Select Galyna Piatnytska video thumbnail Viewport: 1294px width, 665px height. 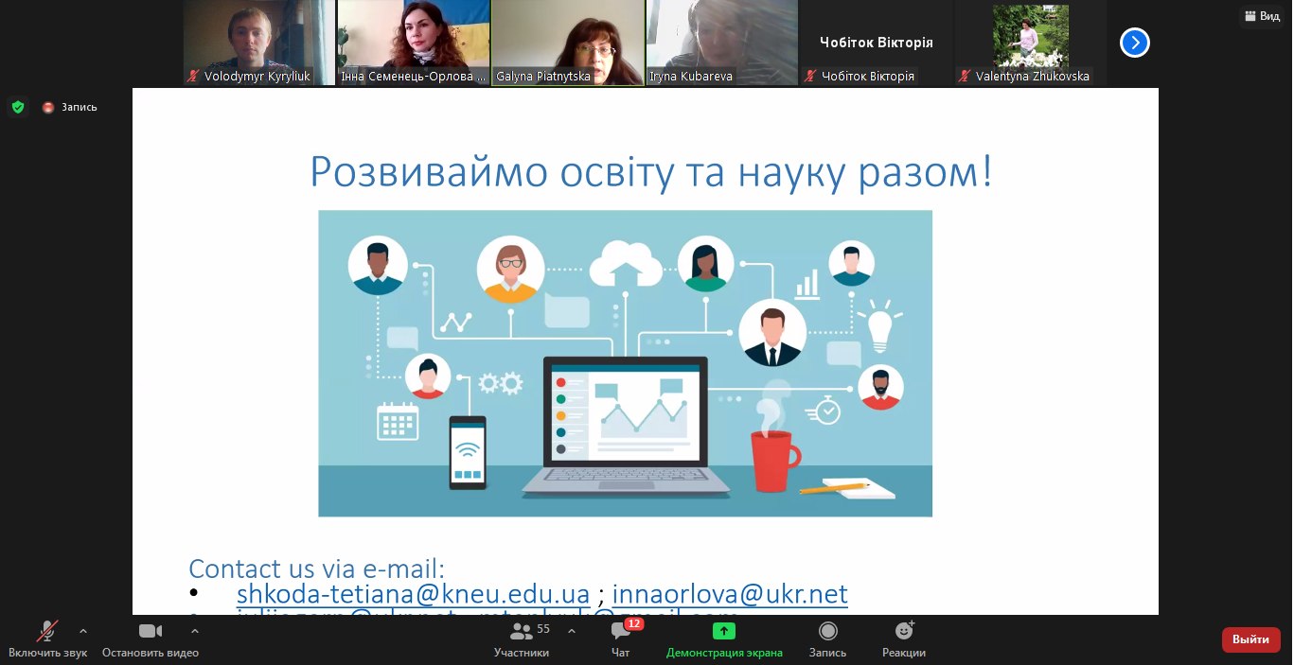tap(567, 43)
